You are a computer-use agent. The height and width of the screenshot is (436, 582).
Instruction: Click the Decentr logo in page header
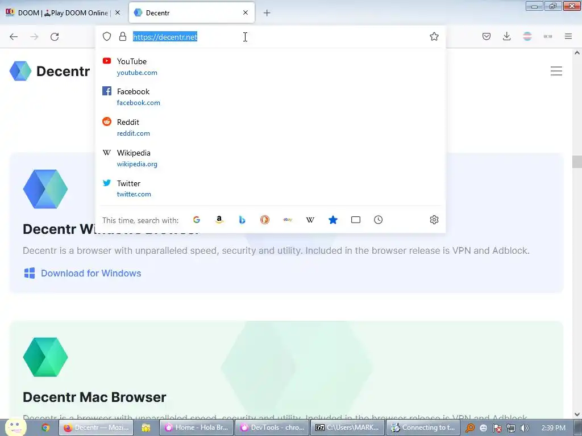(50, 71)
